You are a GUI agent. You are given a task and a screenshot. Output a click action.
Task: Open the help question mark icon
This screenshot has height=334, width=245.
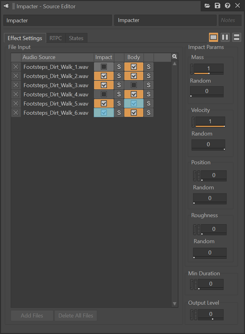(x=227, y=6)
